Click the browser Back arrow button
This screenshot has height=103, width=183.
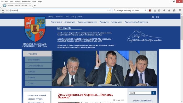click(x=3, y=11)
